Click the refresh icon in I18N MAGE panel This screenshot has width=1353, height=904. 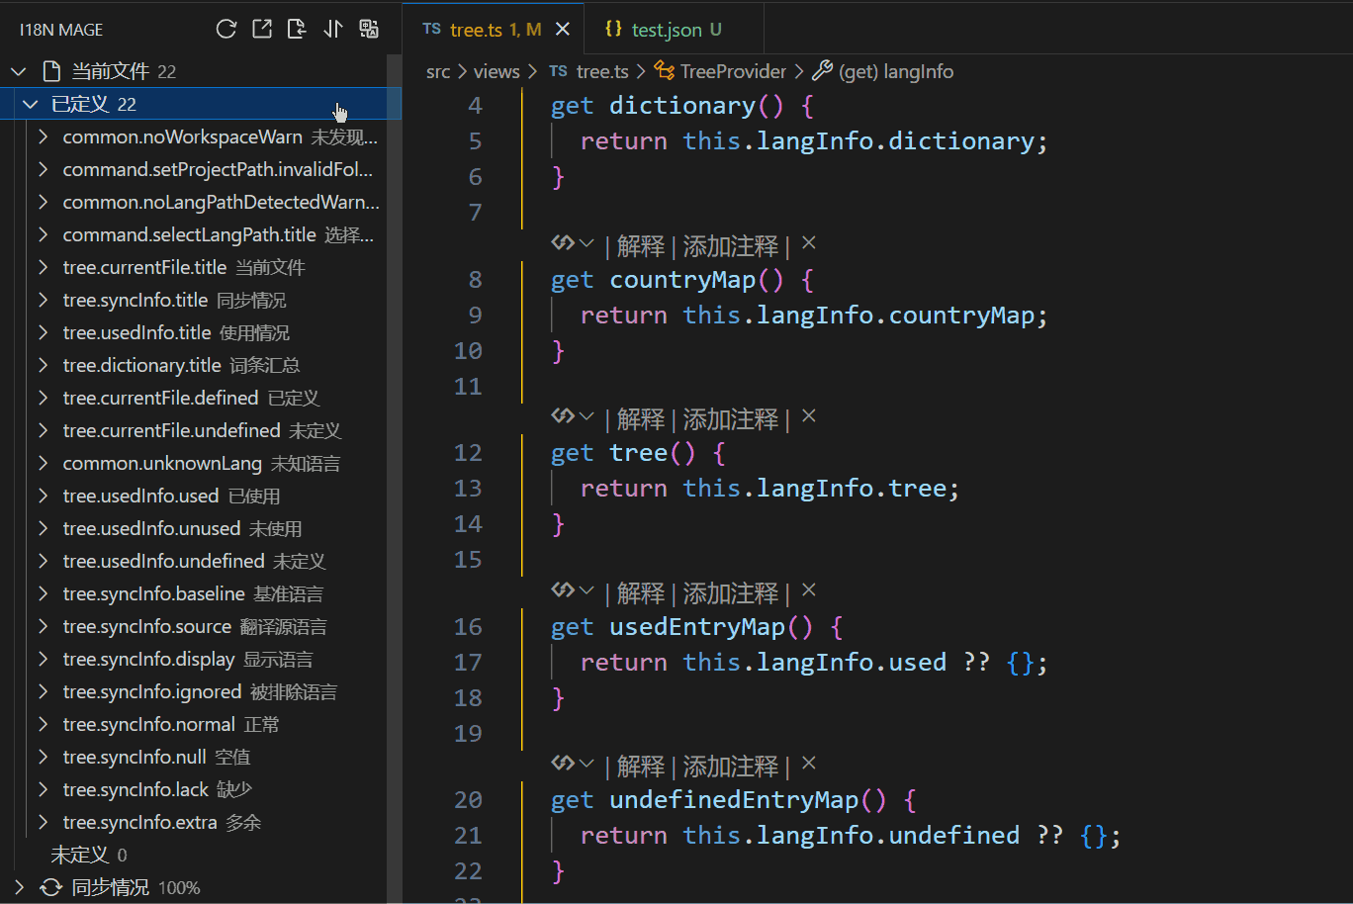coord(226,29)
